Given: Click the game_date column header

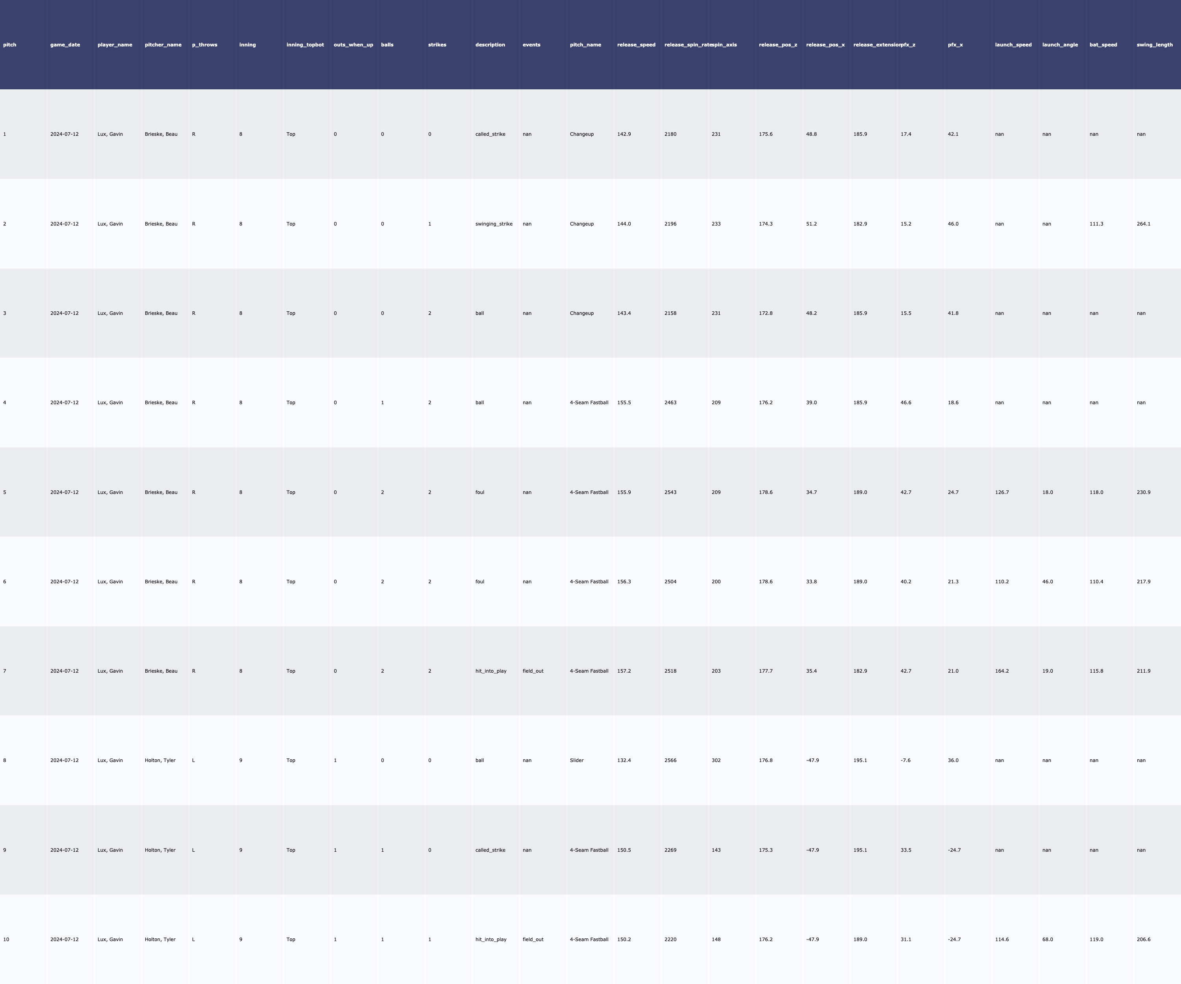Looking at the screenshot, I should pyautogui.click(x=65, y=45).
